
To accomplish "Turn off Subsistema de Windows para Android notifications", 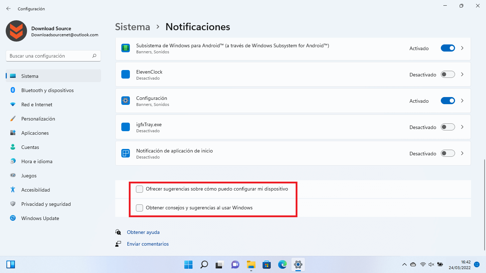I will click(448, 48).
